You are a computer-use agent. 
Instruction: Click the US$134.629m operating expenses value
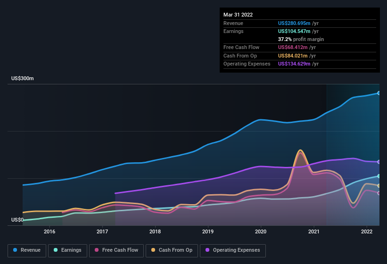[295, 64]
